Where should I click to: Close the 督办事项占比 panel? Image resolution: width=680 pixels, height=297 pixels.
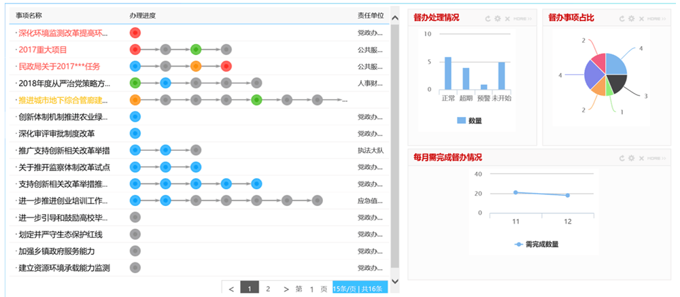pyautogui.click(x=642, y=18)
